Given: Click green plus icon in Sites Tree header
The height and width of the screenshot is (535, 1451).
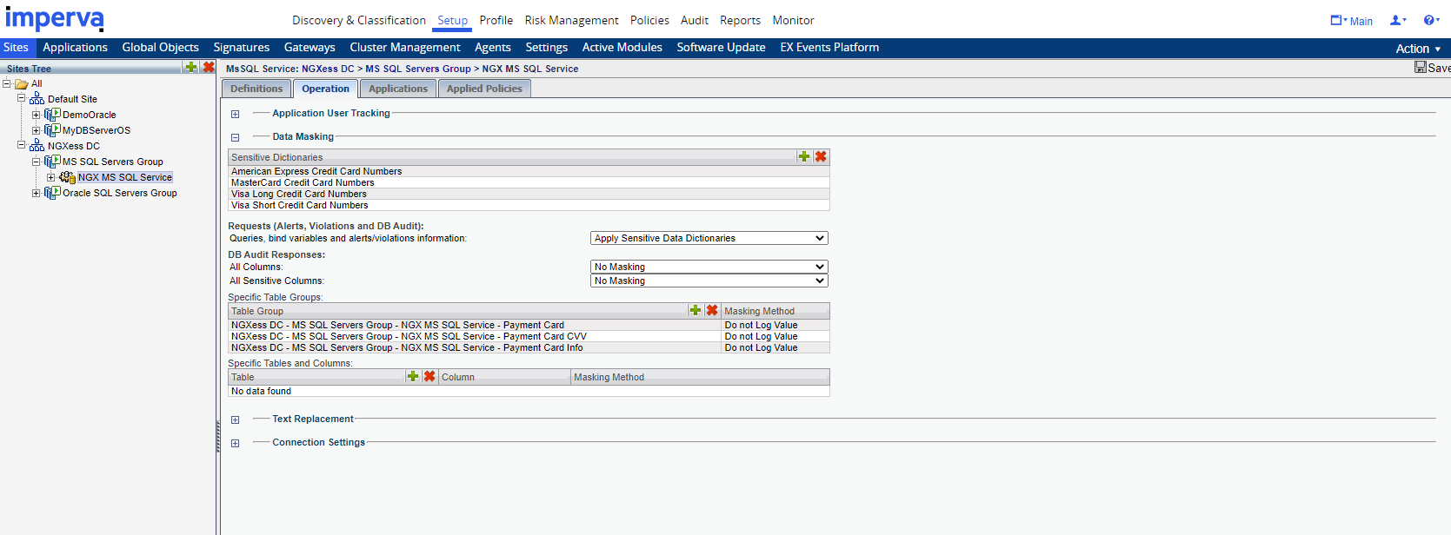Looking at the screenshot, I should (191, 67).
